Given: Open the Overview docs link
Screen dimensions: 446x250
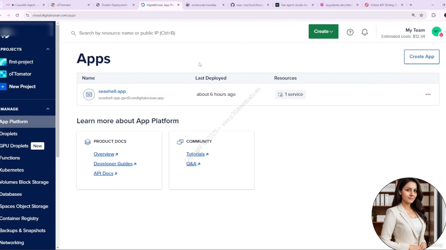Looking at the screenshot, I should click(x=106, y=154).
